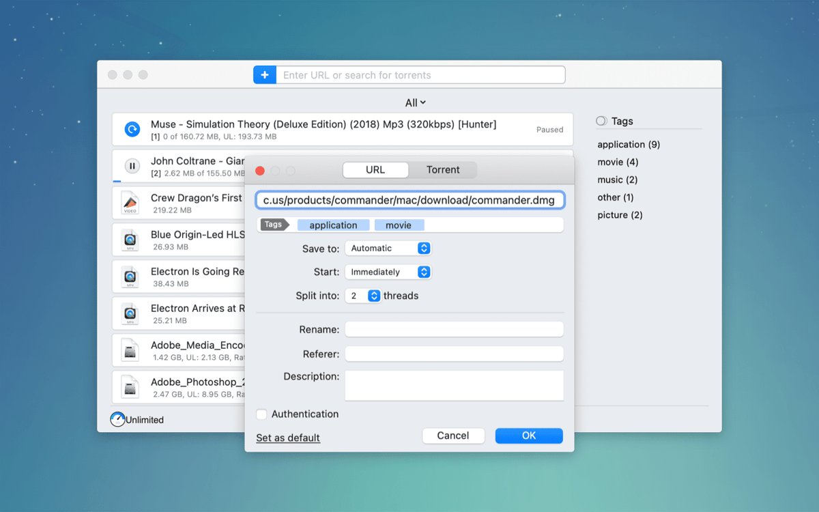This screenshot has width=819, height=512.
Task: Resume the Muse Simulation Theory download icon
Action: coord(132,129)
